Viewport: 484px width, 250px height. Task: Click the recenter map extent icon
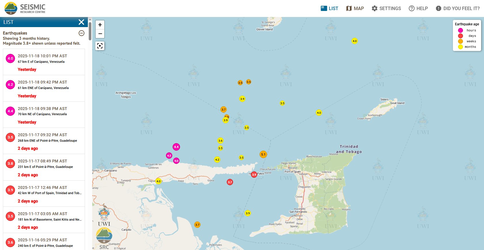point(100,46)
